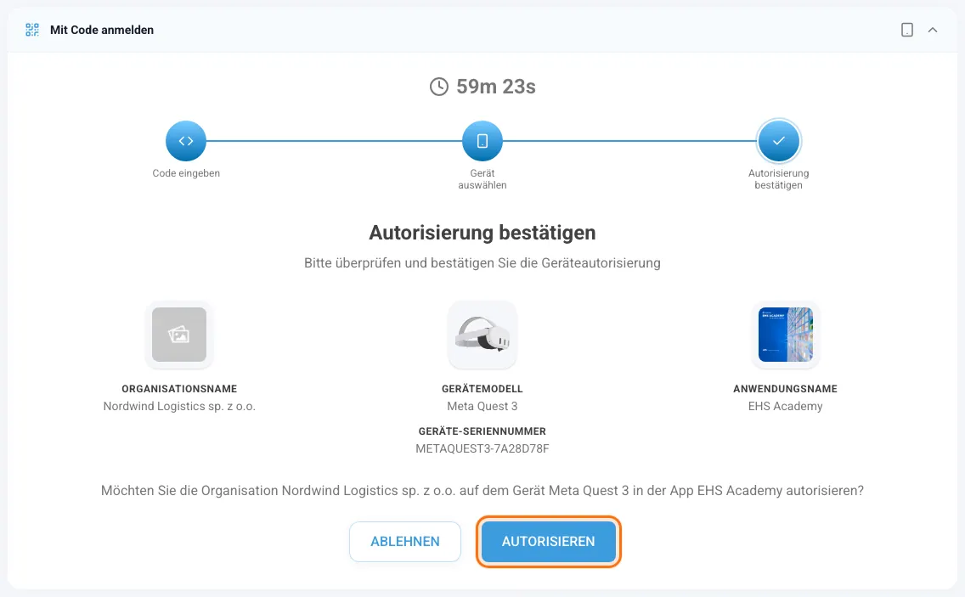Collapse the Mit Code anmelden panel chevron
This screenshot has height=597, width=965.
click(933, 30)
